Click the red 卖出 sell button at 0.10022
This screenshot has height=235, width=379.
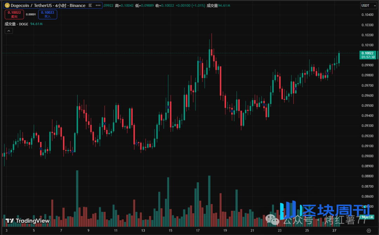point(14,14)
